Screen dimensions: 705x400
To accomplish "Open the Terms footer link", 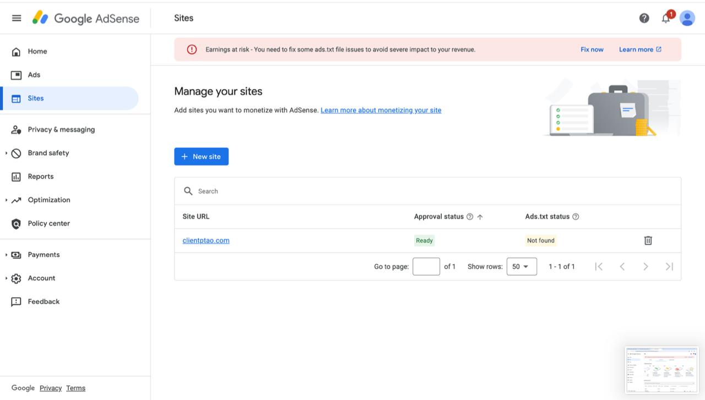I will pyautogui.click(x=76, y=388).
